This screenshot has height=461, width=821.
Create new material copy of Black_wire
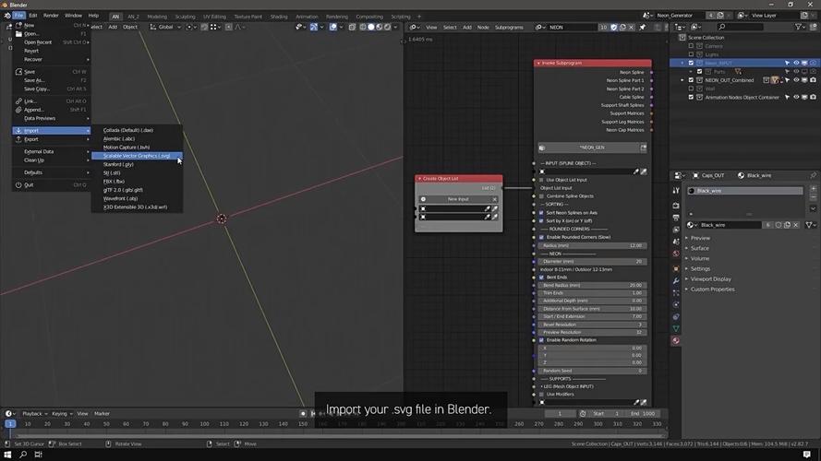click(x=787, y=225)
